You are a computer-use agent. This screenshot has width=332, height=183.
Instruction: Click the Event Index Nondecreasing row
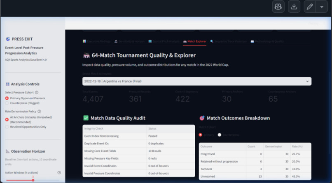[139, 136]
